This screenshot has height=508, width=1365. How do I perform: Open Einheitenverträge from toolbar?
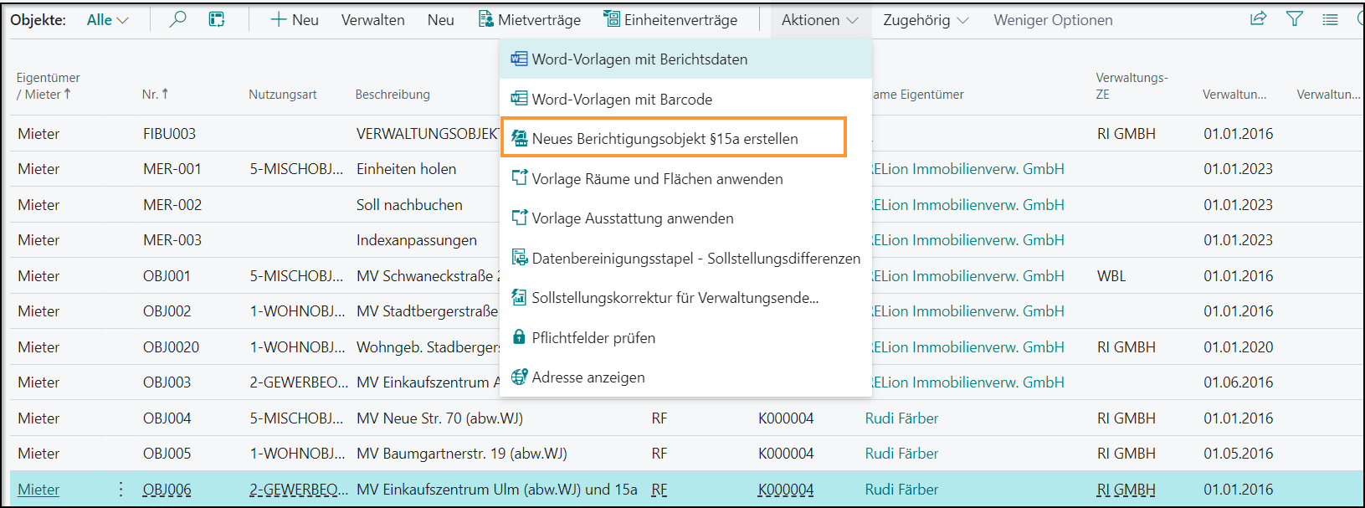(x=671, y=19)
